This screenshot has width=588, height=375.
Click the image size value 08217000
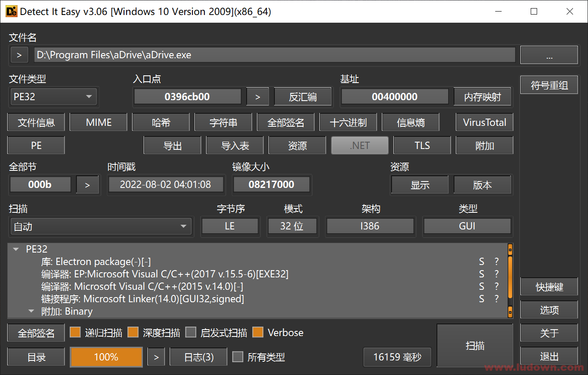[x=272, y=185]
